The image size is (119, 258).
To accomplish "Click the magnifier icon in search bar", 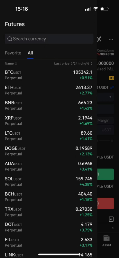I will [x=10, y=39].
